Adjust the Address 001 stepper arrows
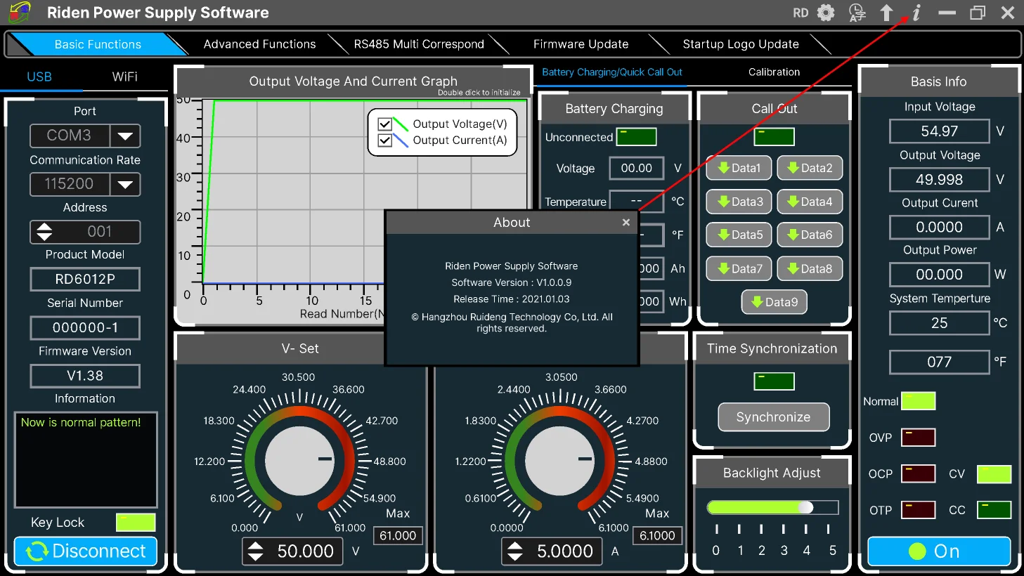 tap(44, 232)
